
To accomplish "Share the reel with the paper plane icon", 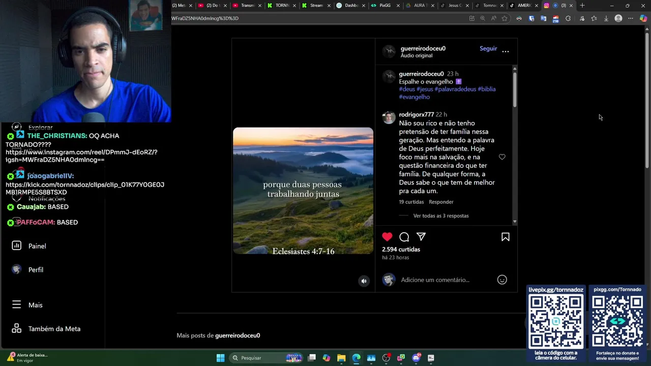I will 421,237.
